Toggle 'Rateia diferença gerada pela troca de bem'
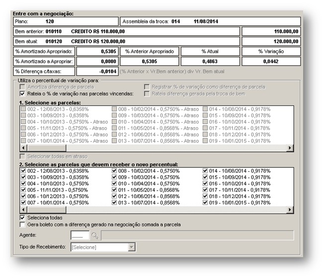The height and width of the screenshot is (278, 324). coord(147,94)
